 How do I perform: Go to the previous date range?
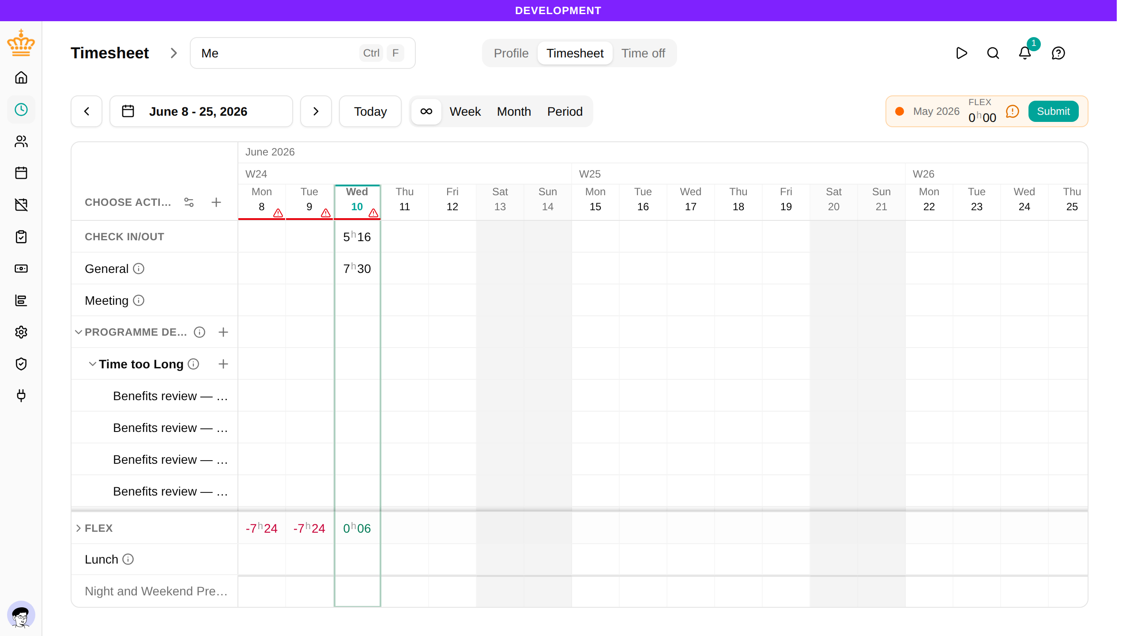tap(87, 111)
